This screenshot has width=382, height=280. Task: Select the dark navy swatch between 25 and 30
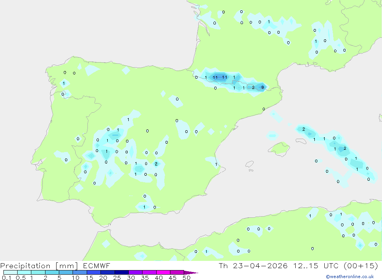pyautogui.click(x=121, y=272)
